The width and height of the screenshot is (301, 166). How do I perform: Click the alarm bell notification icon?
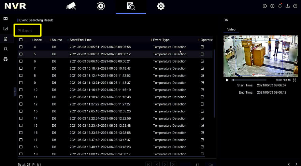click(x=280, y=6)
